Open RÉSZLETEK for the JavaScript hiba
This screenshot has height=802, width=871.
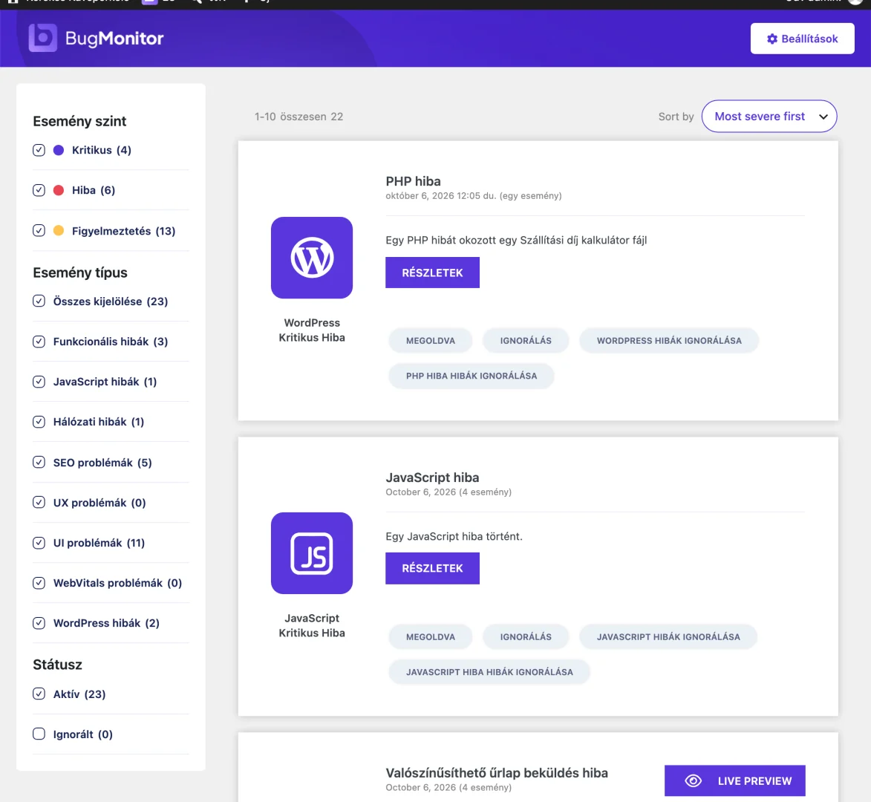point(432,568)
